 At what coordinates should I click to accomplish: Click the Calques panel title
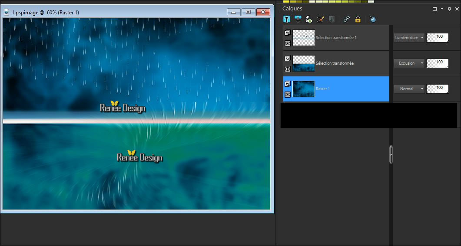292,9
